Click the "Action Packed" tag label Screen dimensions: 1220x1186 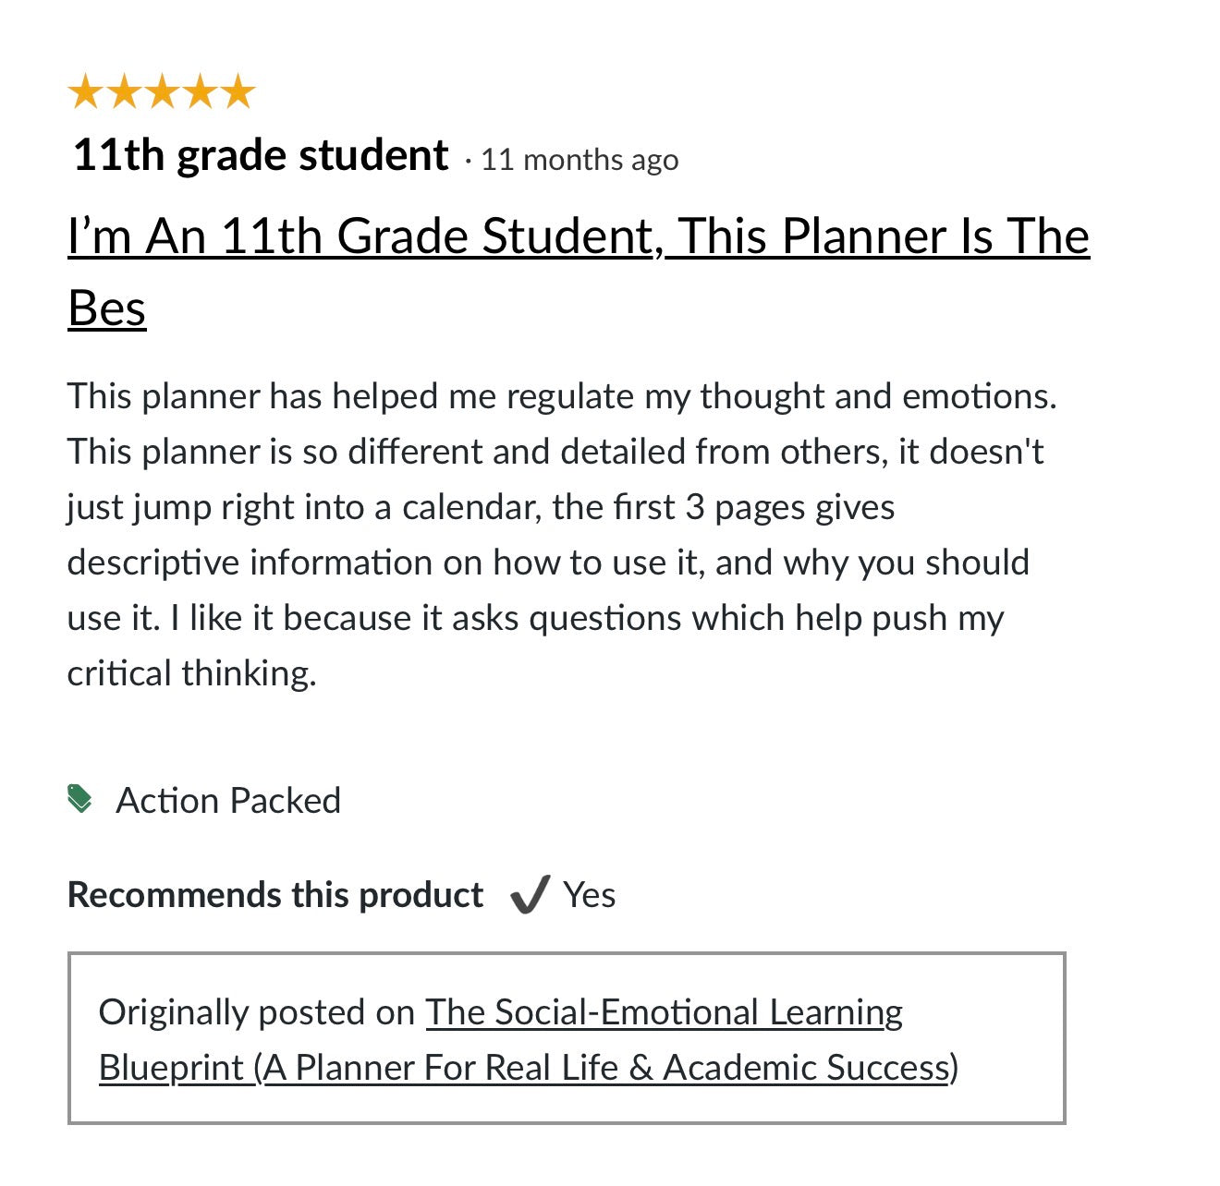click(x=228, y=800)
